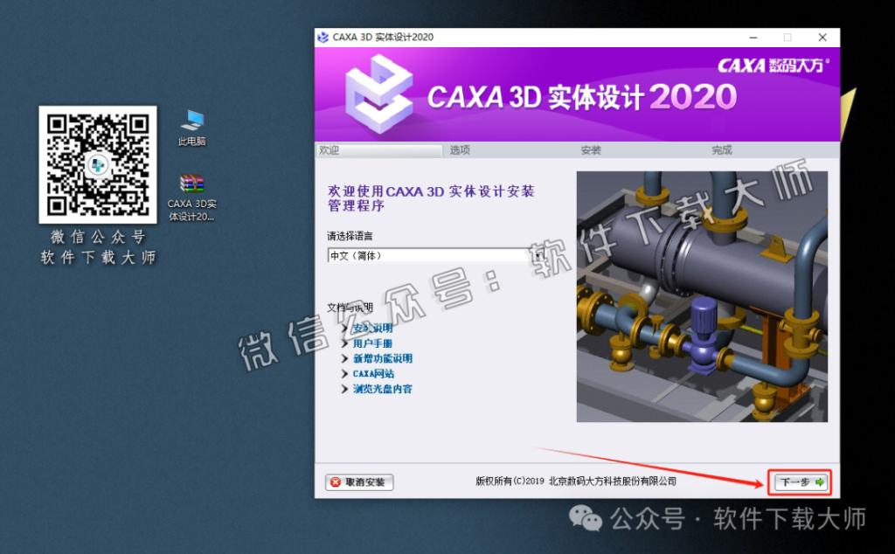The image size is (895, 554).
Task: Click the 取消安装 button
Action: (359, 482)
